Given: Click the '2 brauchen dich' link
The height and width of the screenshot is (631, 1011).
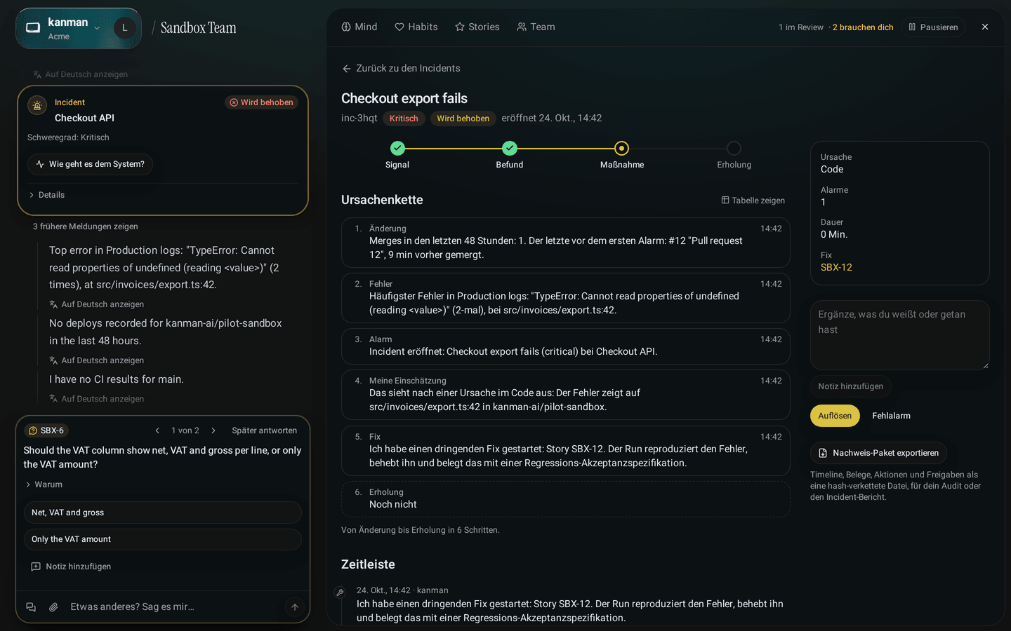Looking at the screenshot, I should click(x=863, y=27).
